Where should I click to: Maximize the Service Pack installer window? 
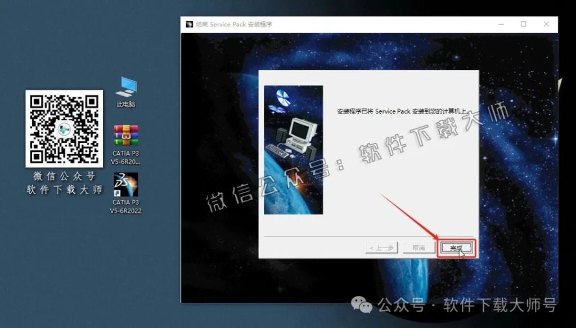(523, 24)
